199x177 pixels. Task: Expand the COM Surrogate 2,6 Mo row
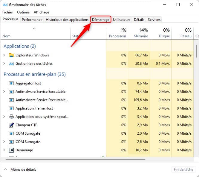pos(4,141)
